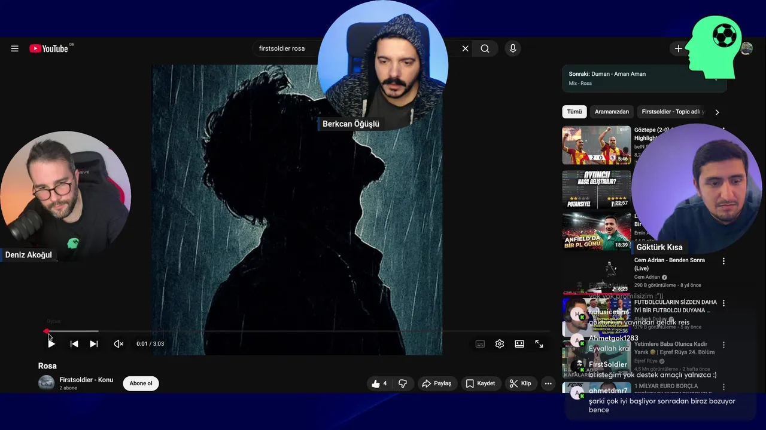The width and height of the screenshot is (766, 430).
Task: Skip to previous track
Action: 74,343
